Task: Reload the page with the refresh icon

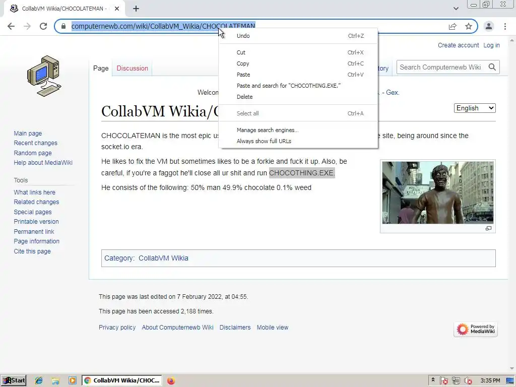Action: (43, 26)
